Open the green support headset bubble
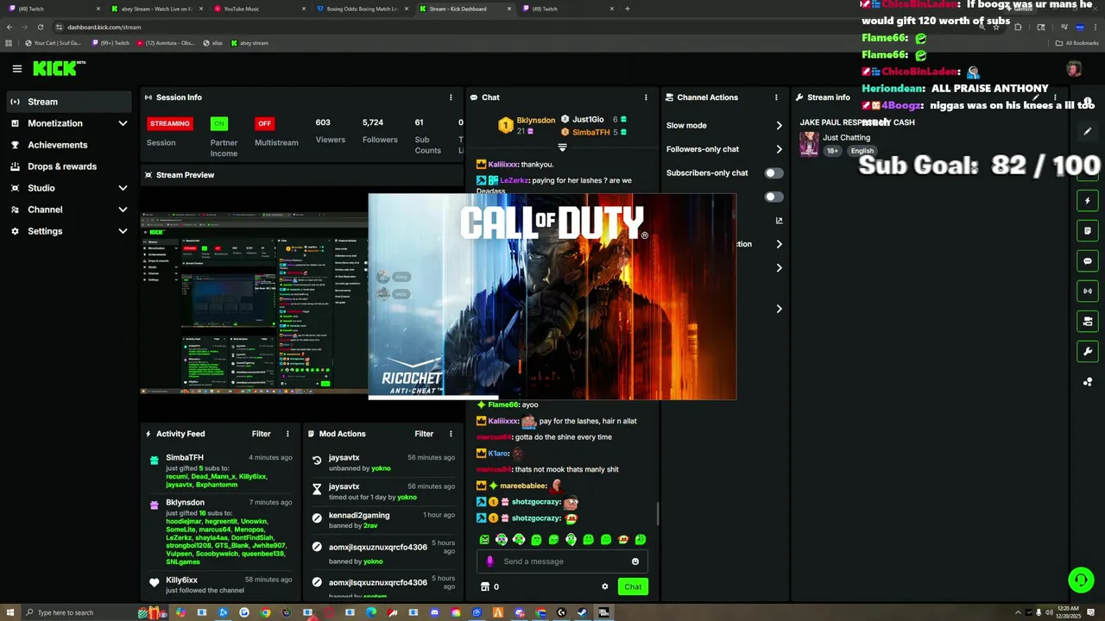1105x621 pixels. click(x=1081, y=580)
